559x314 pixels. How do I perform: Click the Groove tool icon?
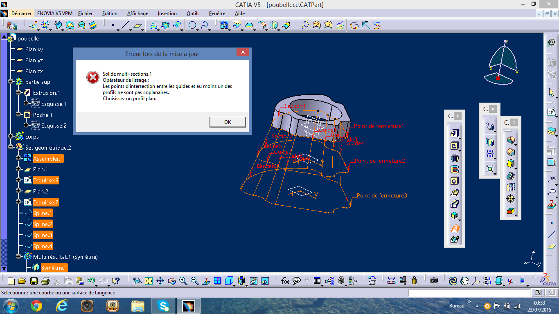[x=454, y=169]
